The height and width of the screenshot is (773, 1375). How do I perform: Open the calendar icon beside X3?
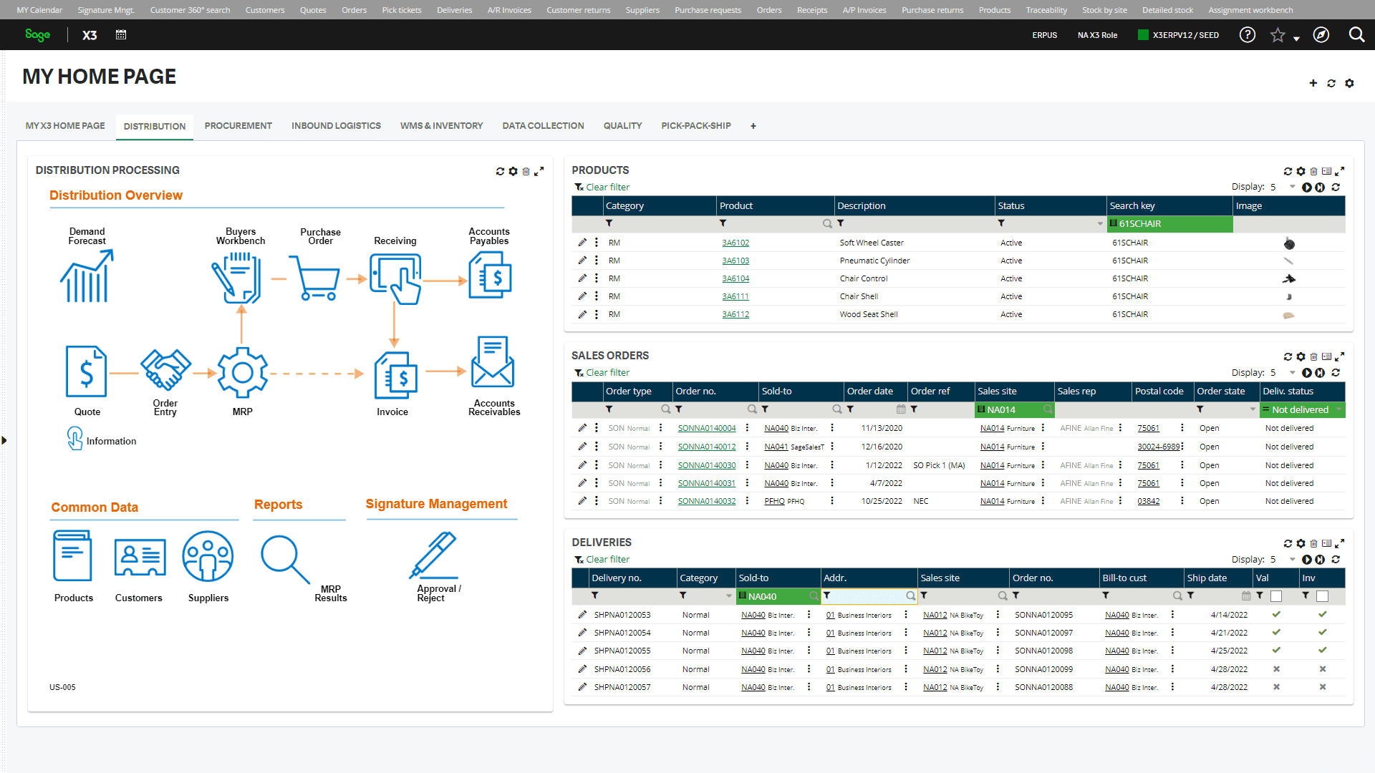(x=121, y=34)
